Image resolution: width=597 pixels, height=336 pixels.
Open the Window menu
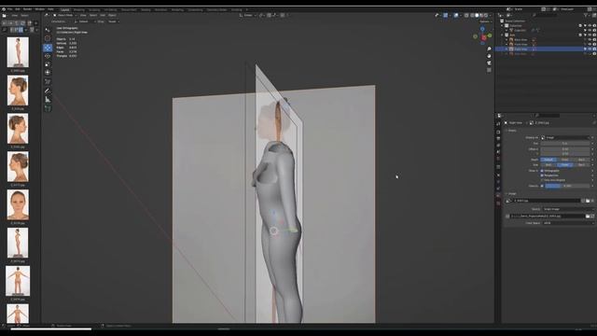point(39,9)
